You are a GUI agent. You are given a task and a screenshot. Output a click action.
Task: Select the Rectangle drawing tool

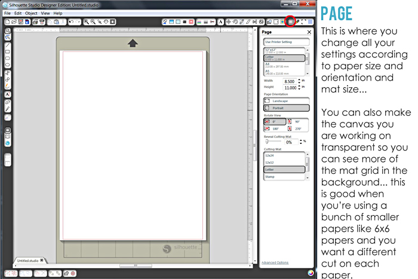[8, 52]
